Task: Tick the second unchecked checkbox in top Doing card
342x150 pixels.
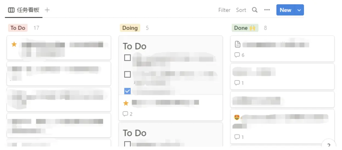Action: point(127,74)
